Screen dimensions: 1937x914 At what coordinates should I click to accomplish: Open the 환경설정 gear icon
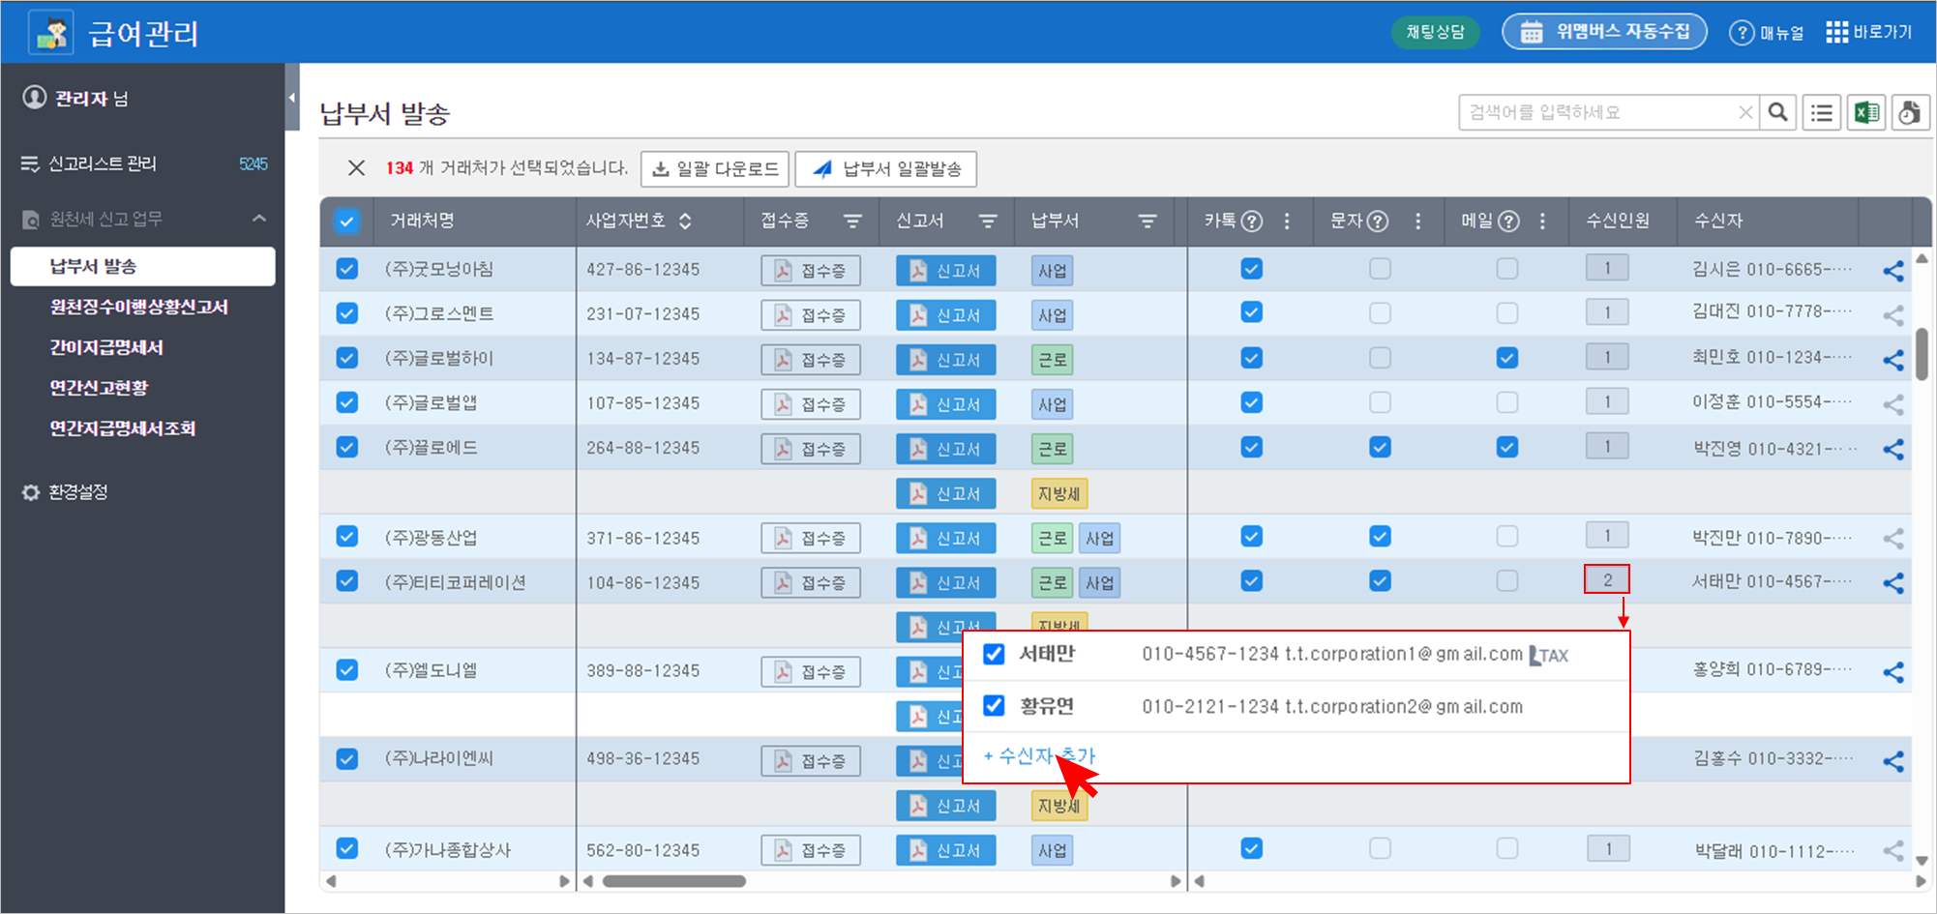pos(31,492)
